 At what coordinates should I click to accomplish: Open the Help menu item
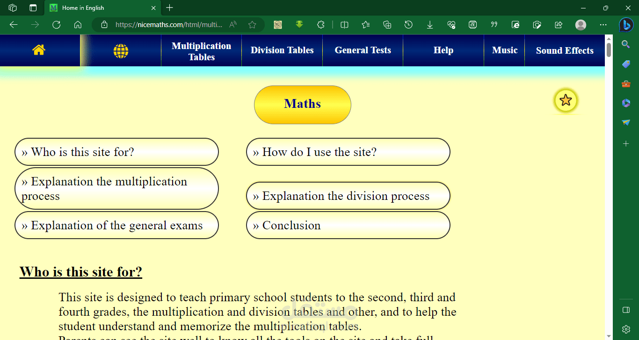(443, 50)
